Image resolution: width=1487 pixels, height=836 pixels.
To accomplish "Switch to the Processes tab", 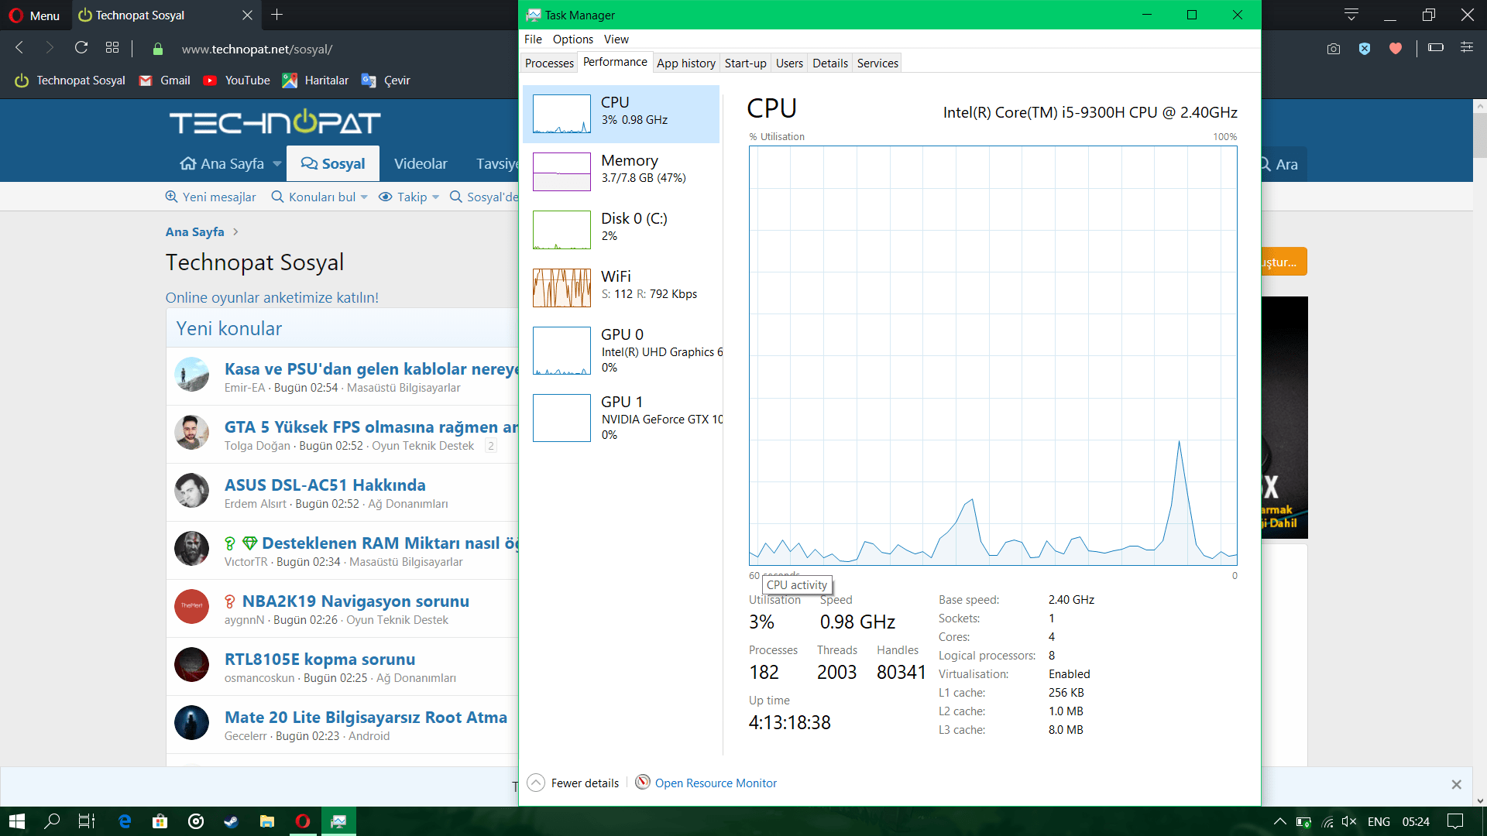I will tap(549, 63).
